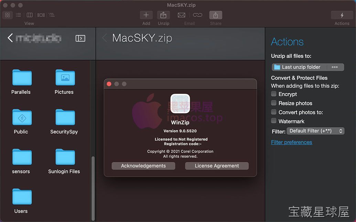Switch to list view
Viewport: 356px width, 222px height.
coord(18,15)
